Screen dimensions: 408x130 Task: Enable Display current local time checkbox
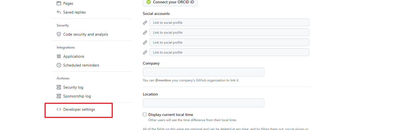tap(144, 115)
